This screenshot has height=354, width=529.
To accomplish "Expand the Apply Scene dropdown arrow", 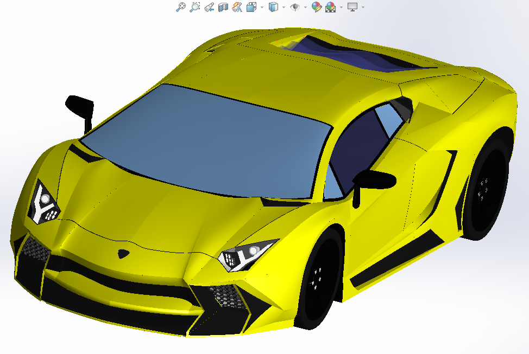I will point(342,7).
